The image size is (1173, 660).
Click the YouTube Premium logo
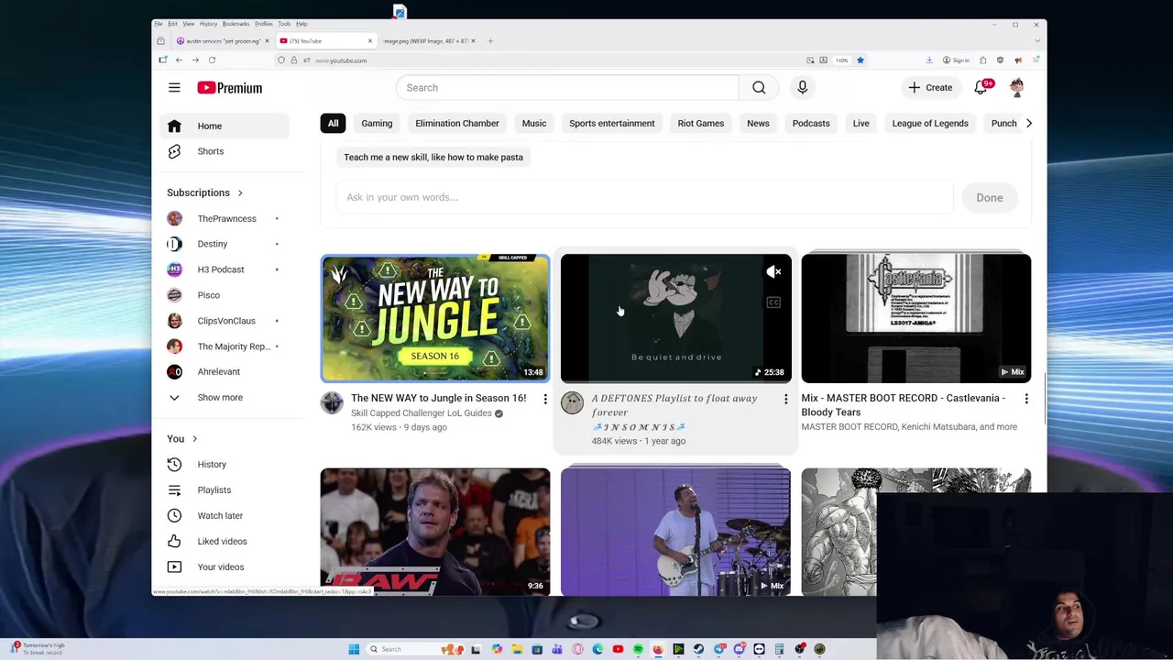(230, 88)
